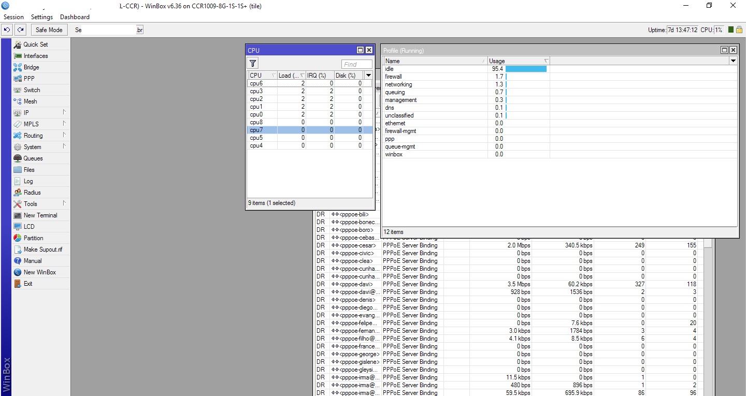Viewport: 746px width, 396px height.
Task: Sort the CPU list by IRQ (%)
Action: pyautogui.click(x=320, y=76)
